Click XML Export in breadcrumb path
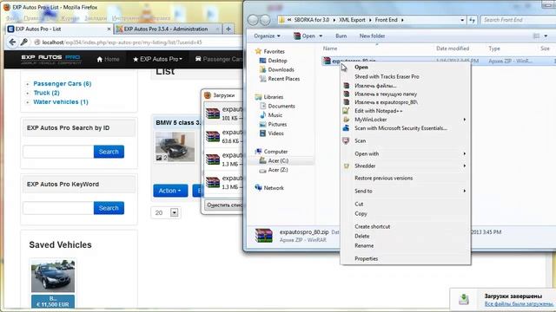Image resolution: width=556 pixels, height=312 pixels. [352, 20]
